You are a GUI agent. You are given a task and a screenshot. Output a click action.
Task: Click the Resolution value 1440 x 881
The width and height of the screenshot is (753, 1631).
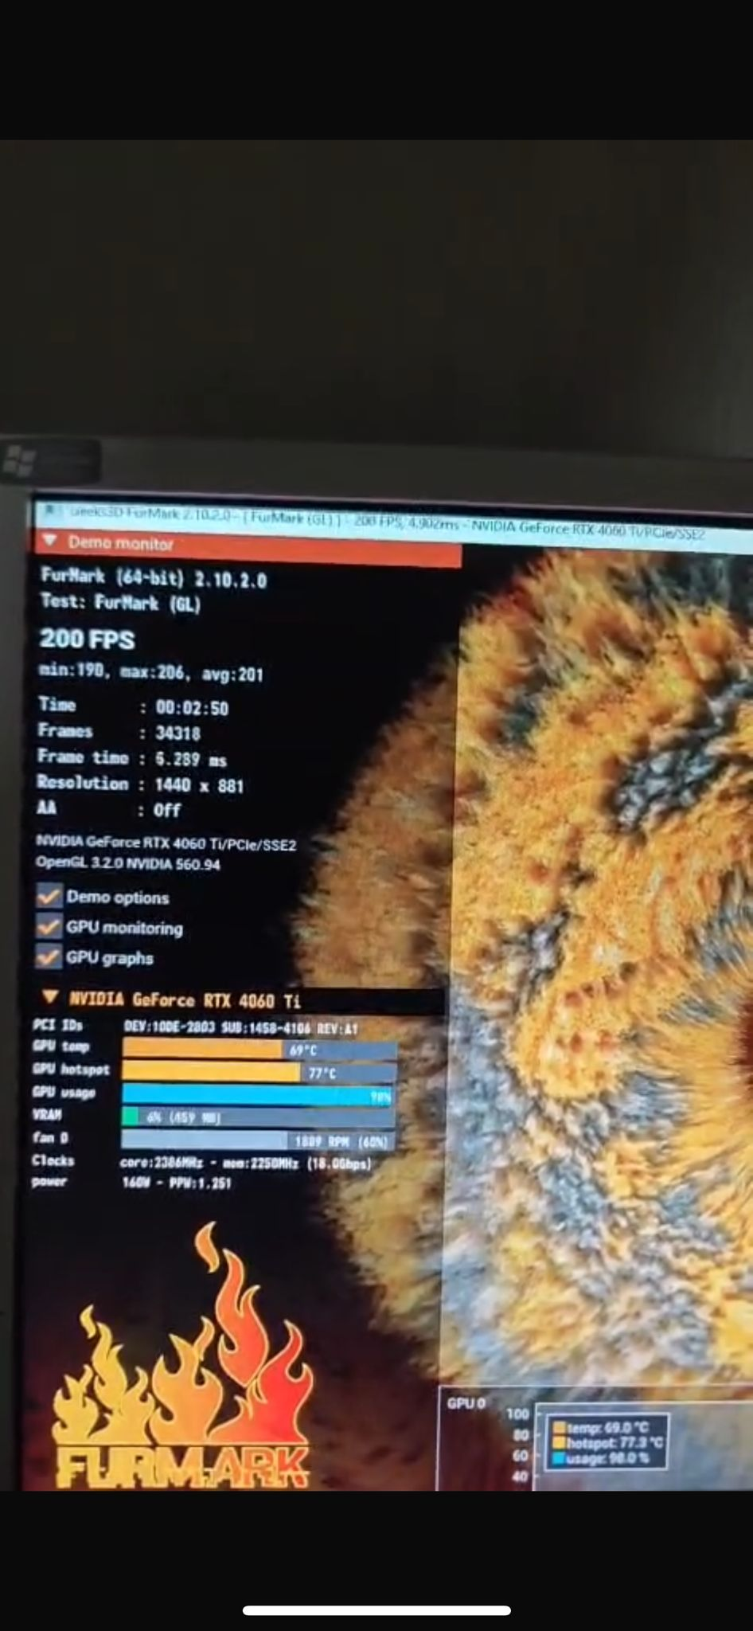tap(199, 785)
